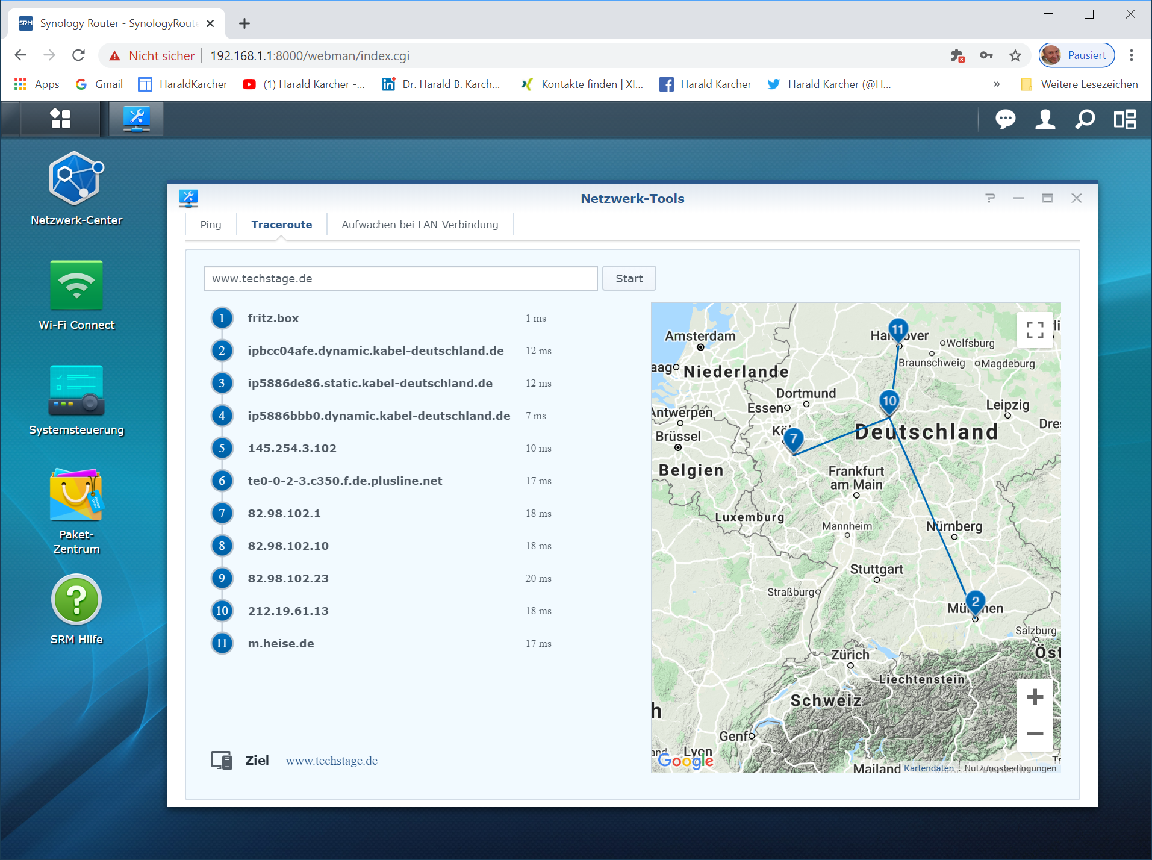The height and width of the screenshot is (860, 1152).
Task: Zoom out on the map with minus
Action: click(1035, 733)
